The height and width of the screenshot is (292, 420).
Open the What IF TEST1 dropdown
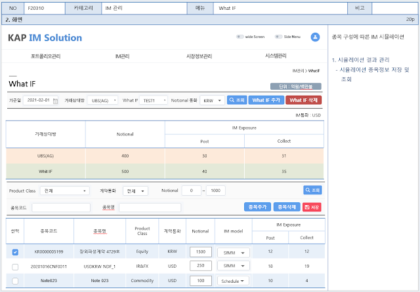[154, 100]
